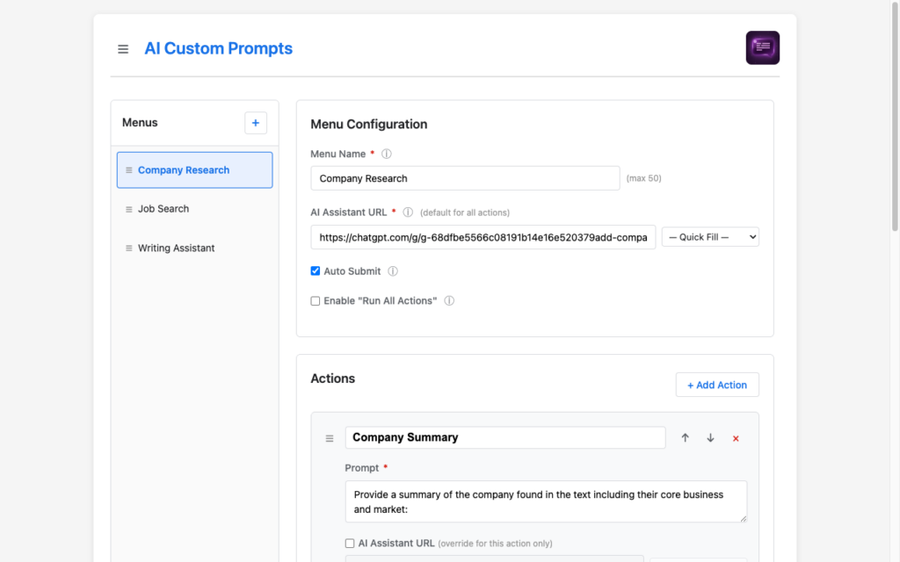Check the action-level AI Assistant URL override
Viewport: 900px width, 562px height.
coord(350,543)
